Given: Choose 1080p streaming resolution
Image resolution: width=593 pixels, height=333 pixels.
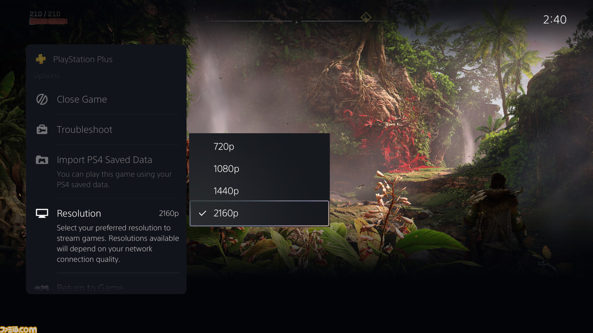Looking at the screenshot, I should (259, 168).
